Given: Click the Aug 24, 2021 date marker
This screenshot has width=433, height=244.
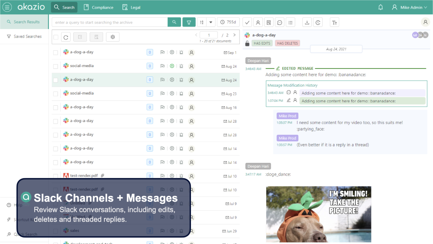Looking at the screenshot, I should click(336, 49).
